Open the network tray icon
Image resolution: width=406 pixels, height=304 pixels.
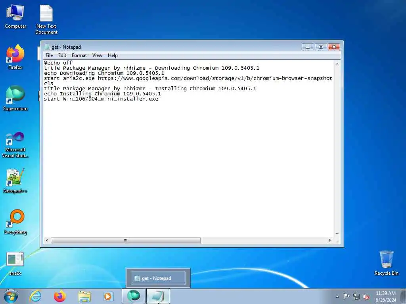tap(356, 296)
